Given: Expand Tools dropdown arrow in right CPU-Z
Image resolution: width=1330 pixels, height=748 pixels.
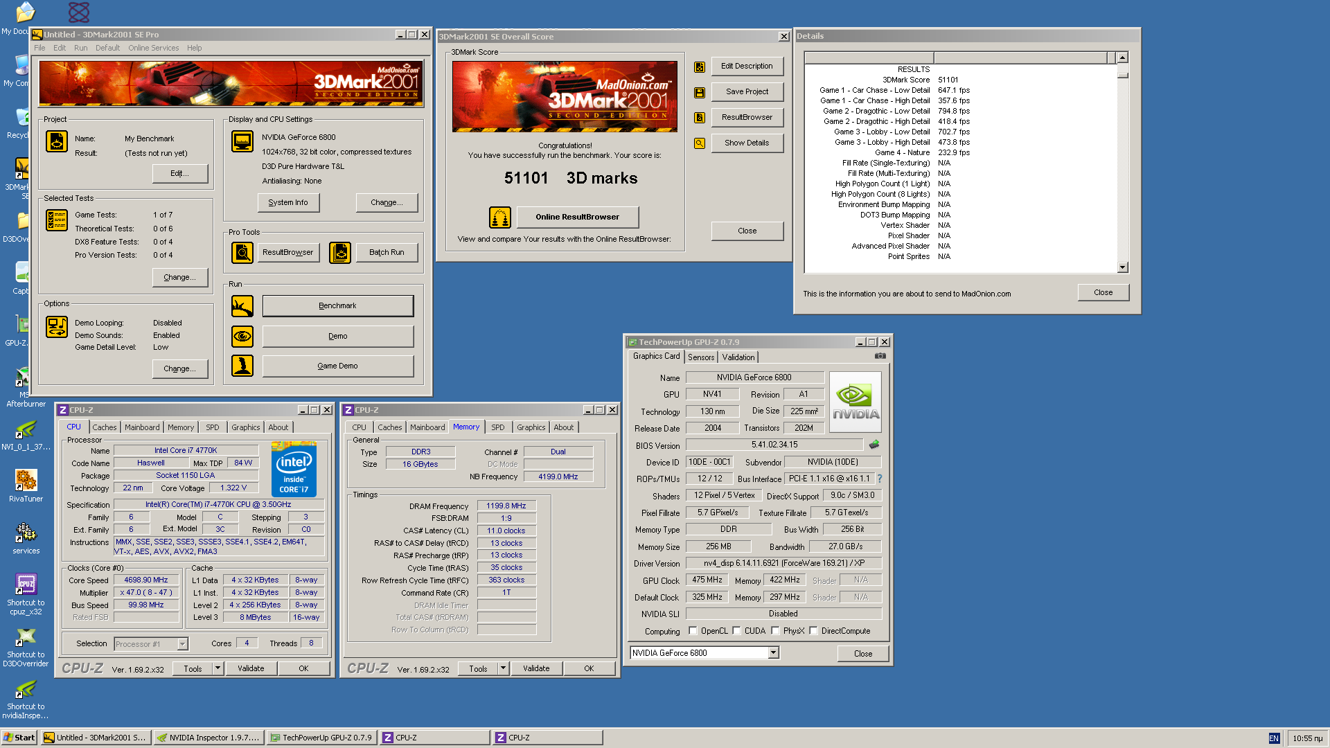Looking at the screenshot, I should (x=503, y=668).
